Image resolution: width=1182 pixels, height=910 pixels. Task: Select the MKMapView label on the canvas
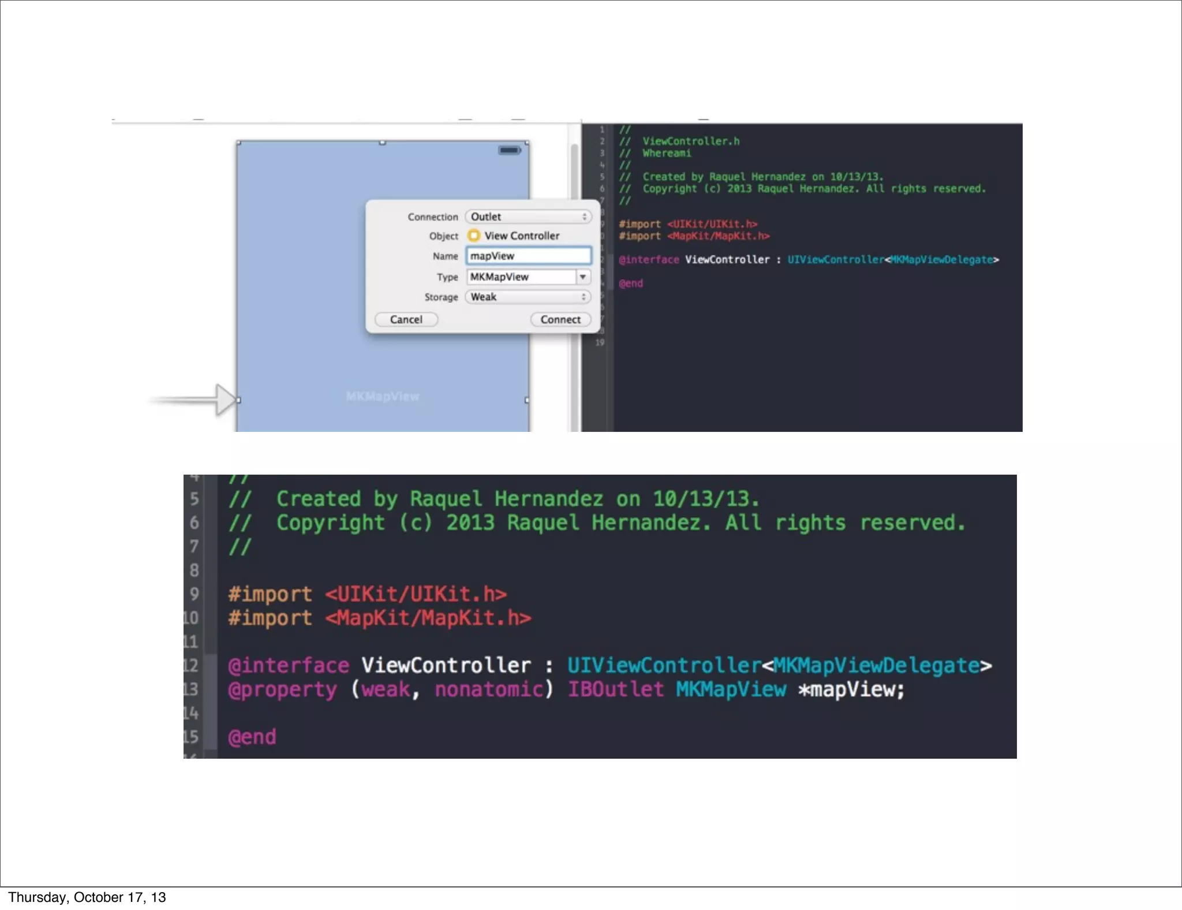[x=382, y=396]
